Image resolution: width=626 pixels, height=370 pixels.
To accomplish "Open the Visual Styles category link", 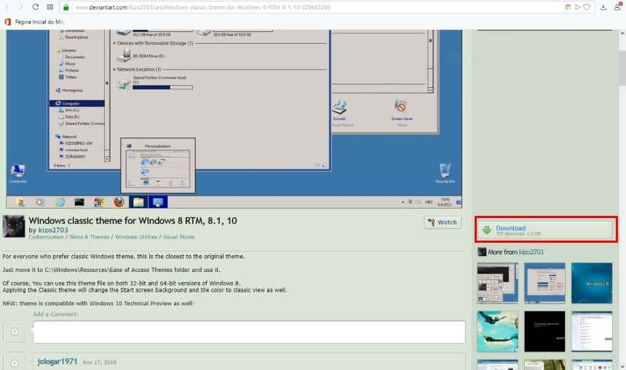I will tap(178, 237).
